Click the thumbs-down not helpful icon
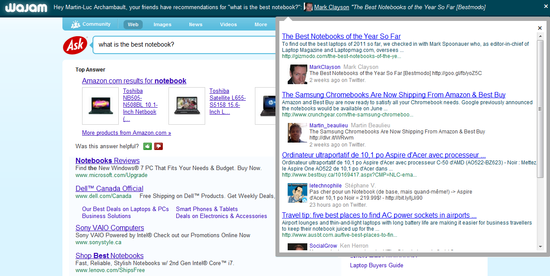 coord(158,147)
